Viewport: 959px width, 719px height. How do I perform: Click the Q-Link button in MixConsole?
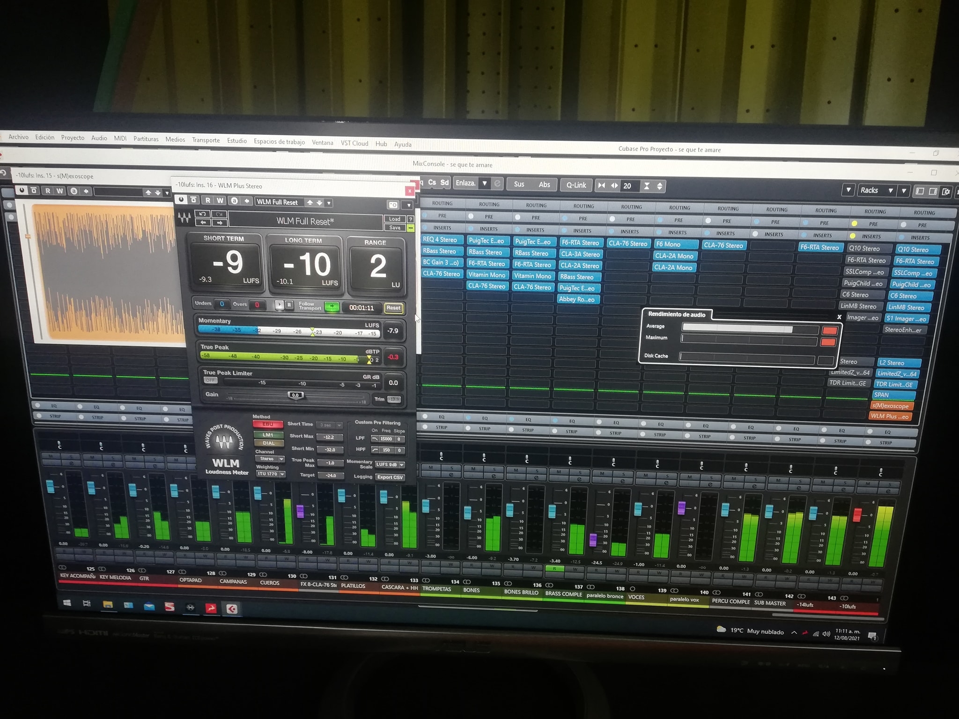coord(576,185)
